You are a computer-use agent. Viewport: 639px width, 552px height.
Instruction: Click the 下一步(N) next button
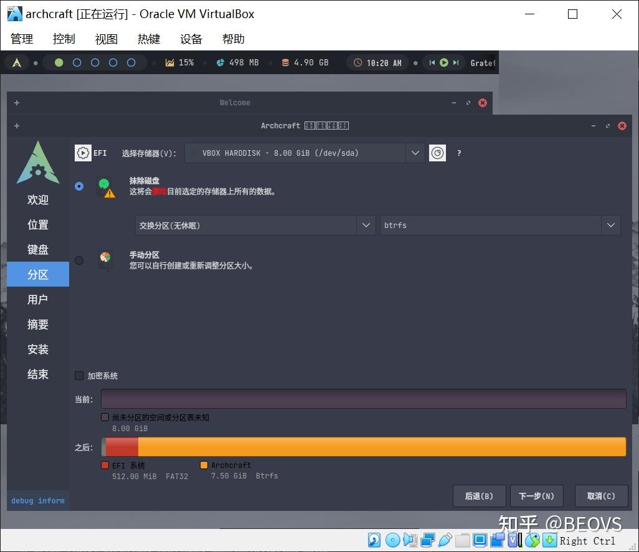pyautogui.click(x=536, y=496)
